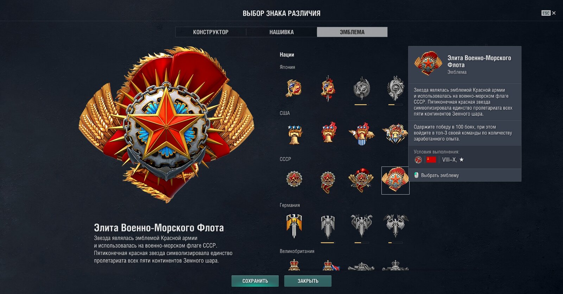Open the Нашивка tab
Image resolution: width=563 pixels, height=294 pixels.
[281, 32]
